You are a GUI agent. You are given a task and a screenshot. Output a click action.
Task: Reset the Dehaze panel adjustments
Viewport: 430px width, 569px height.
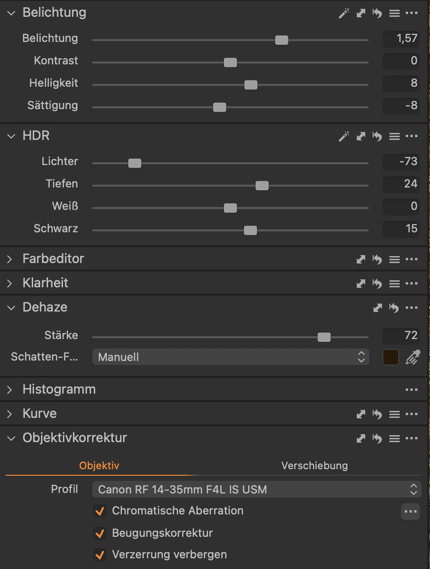click(x=394, y=308)
